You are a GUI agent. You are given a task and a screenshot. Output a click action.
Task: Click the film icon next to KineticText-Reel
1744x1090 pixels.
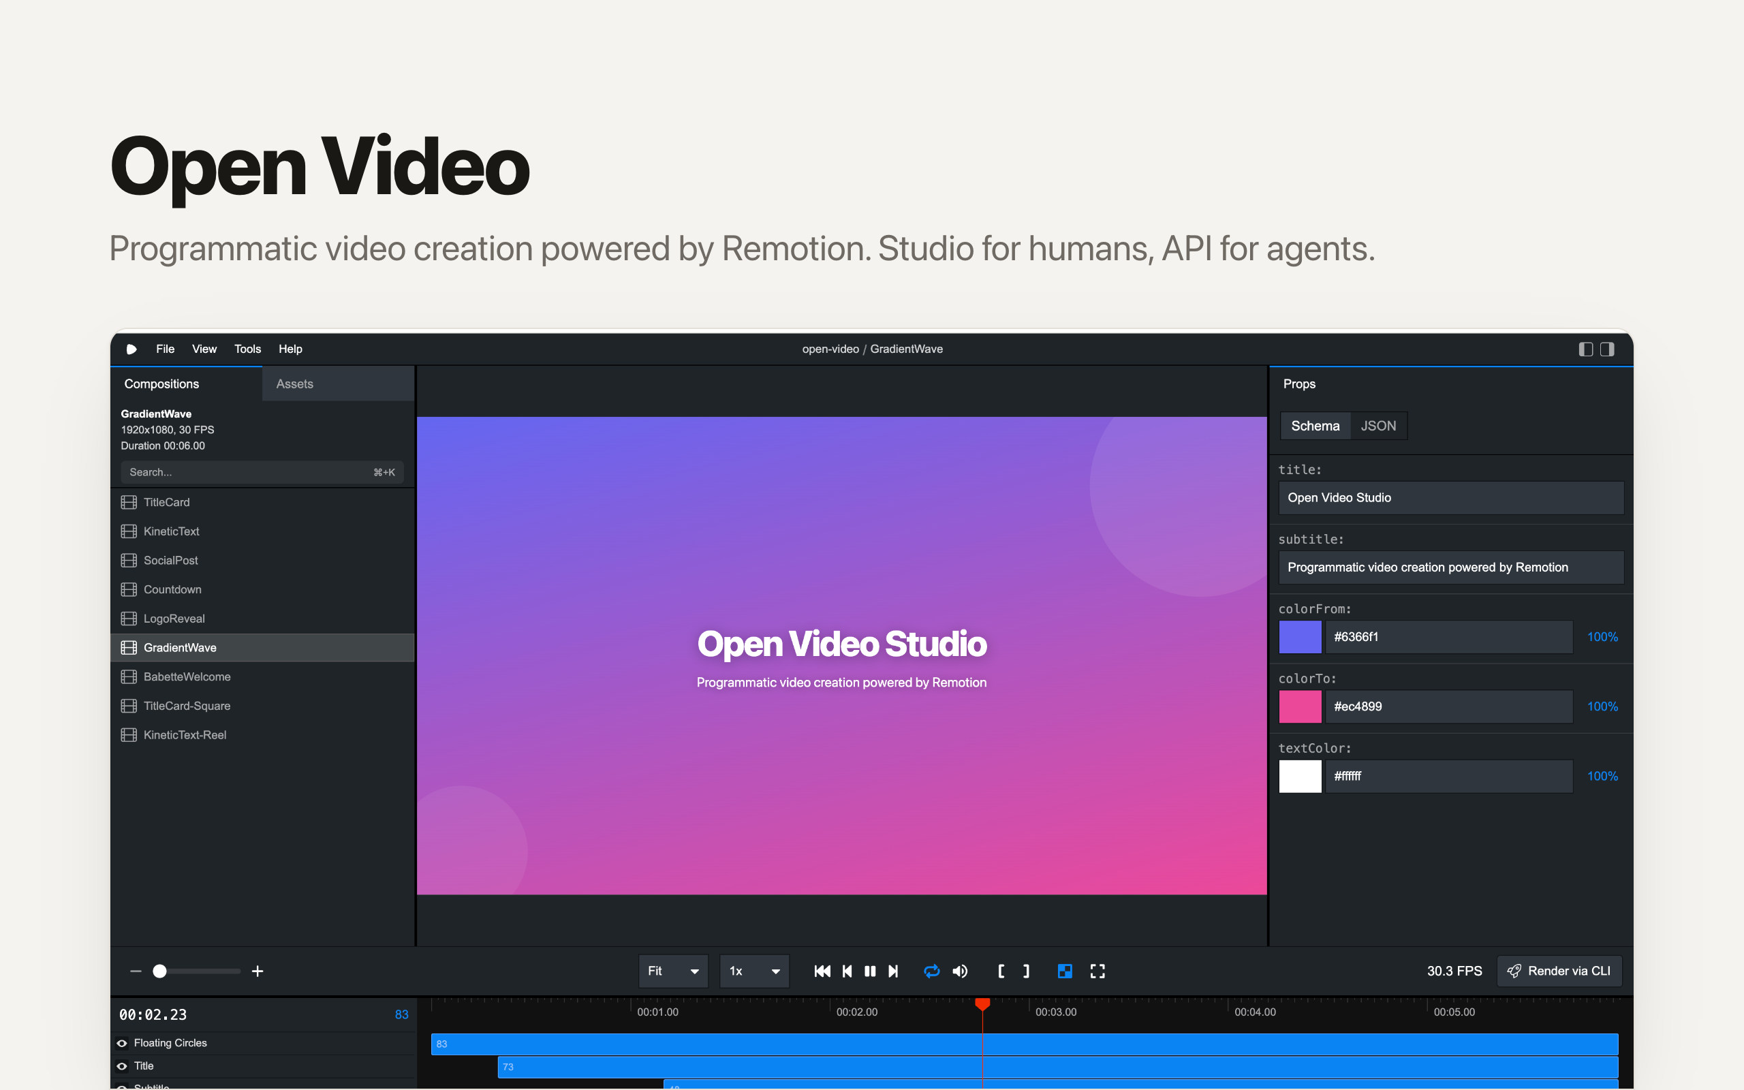tap(129, 734)
